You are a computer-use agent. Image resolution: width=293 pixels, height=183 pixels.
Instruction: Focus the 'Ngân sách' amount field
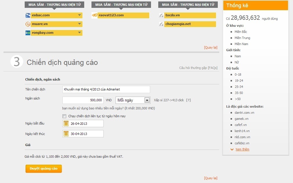tap(83, 100)
